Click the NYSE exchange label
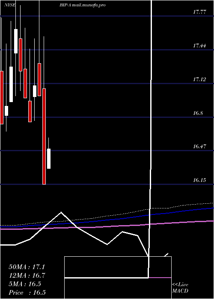214x299 pixels. click(10, 5)
